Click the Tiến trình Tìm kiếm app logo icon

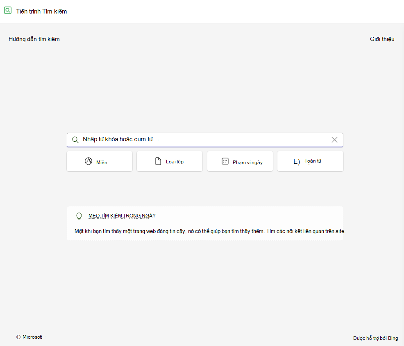(8, 10)
